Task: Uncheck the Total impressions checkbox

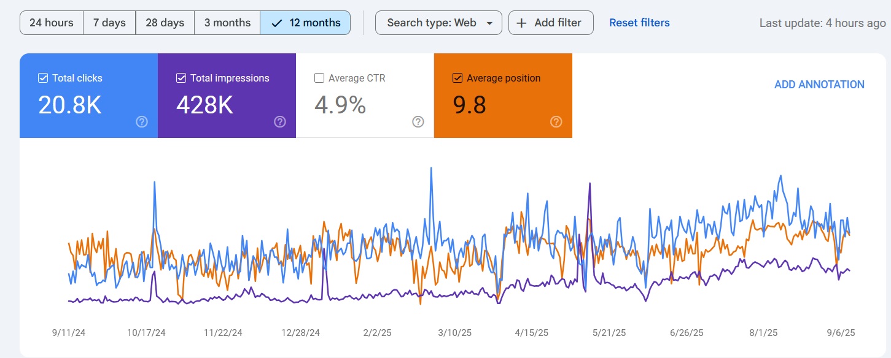Action: click(x=181, y=78)
